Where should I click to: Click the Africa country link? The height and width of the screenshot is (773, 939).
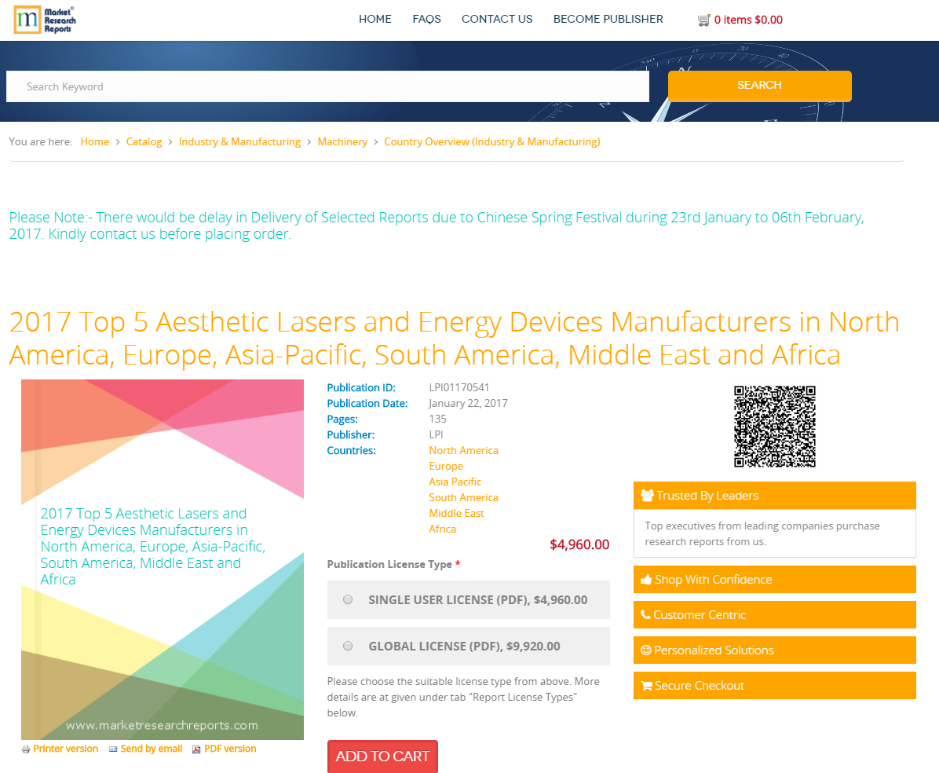[x=443, y=529]
